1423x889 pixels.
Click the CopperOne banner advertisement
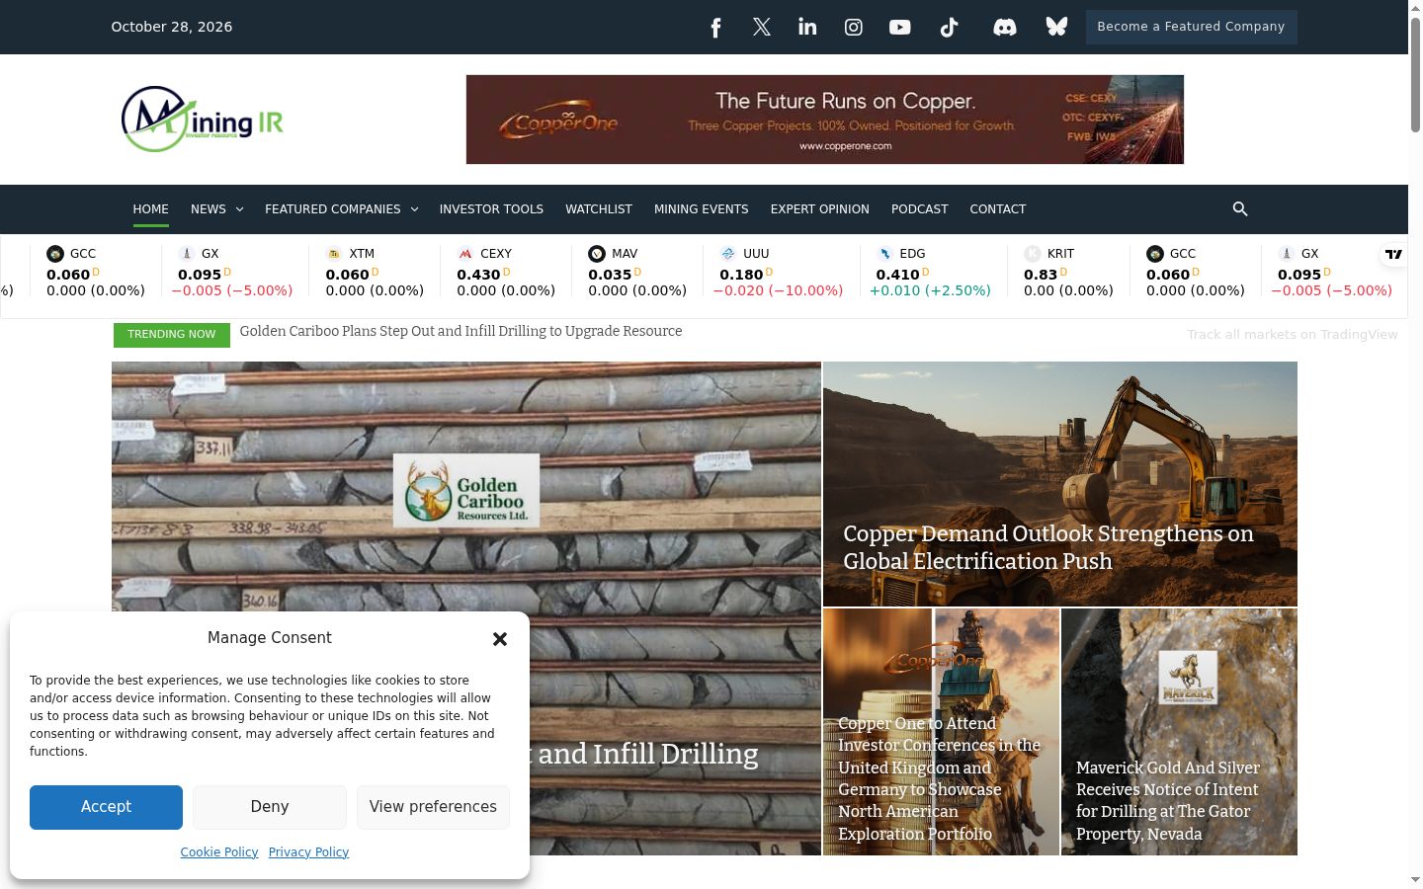coord(825,120)
